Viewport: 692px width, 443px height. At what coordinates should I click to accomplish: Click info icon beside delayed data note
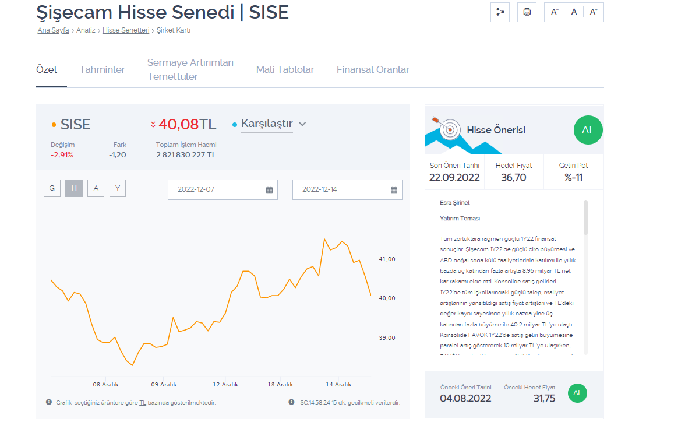tap(291, 402)
